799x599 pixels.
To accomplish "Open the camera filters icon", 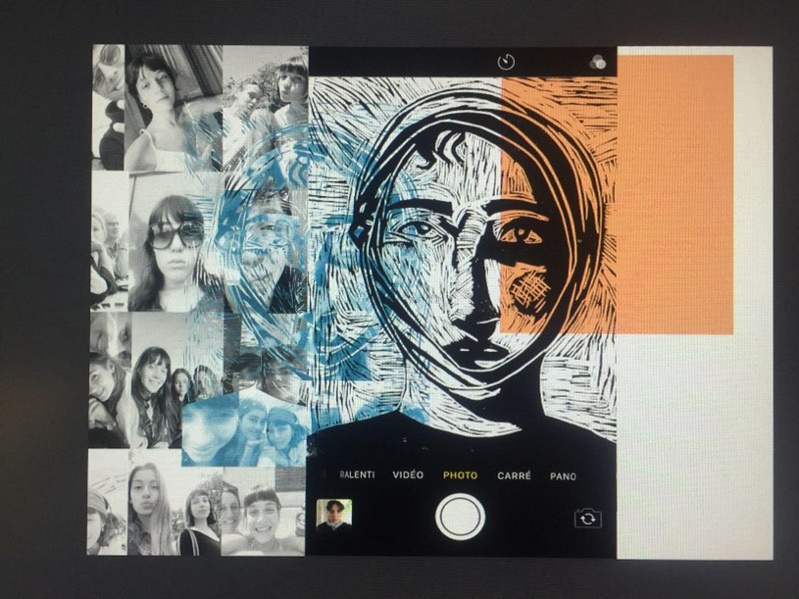I will point(597,63).
